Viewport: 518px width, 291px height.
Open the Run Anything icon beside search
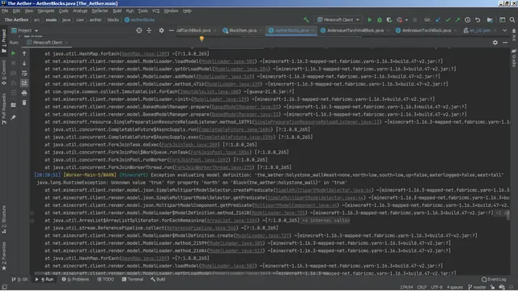502,19
